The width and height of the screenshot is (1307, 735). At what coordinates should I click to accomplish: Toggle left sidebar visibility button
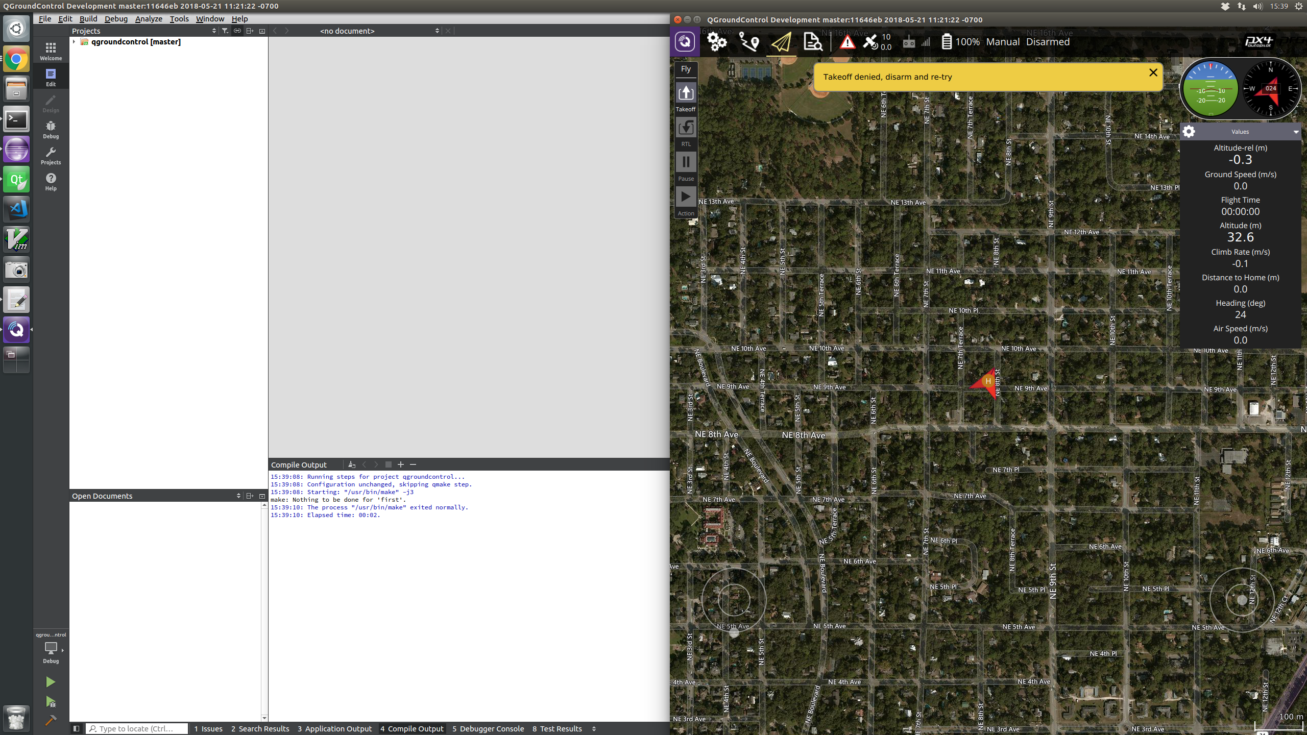[x=77, y=729]
